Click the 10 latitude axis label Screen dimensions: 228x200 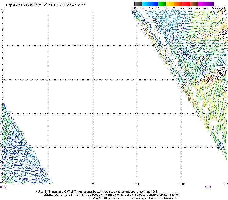(2, 10)
